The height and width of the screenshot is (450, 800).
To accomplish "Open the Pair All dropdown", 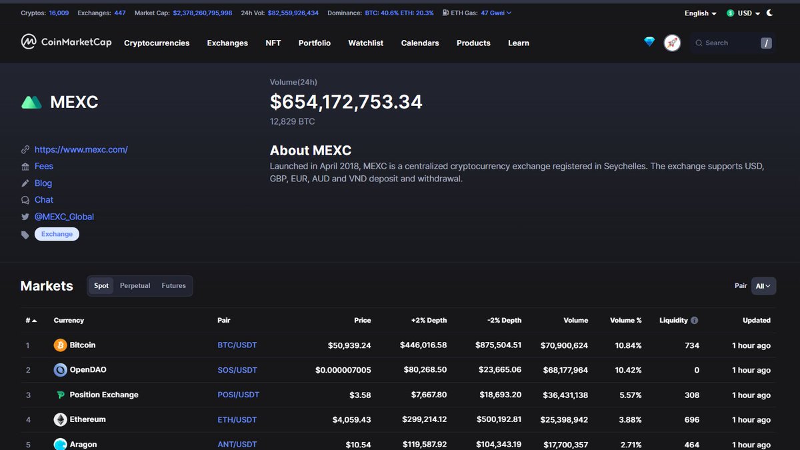I will [763, 285].
